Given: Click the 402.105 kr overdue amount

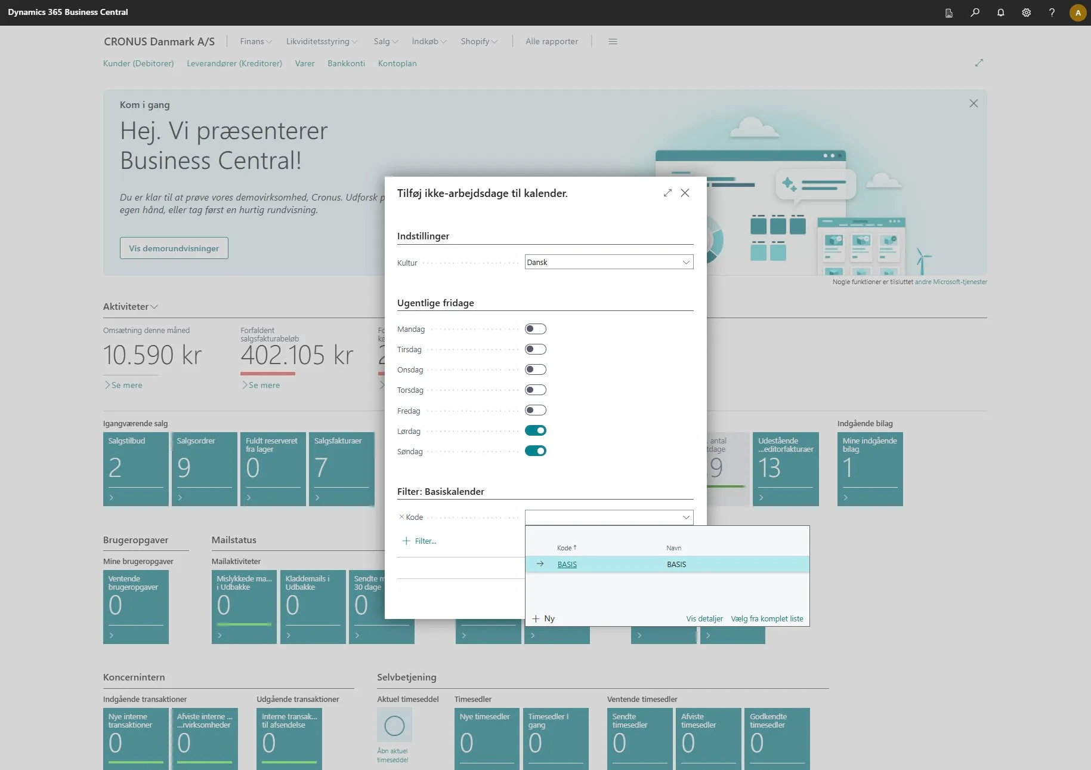Looking at the screenshot, I should pos(297,355).
